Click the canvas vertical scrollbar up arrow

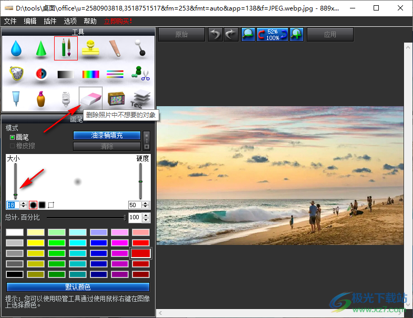coord(408,47)
